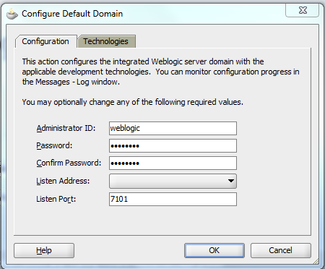Screen dimensions: 325x269
Task: Click the coffee cup icon in title bar
Action: (x=12, y=14)
